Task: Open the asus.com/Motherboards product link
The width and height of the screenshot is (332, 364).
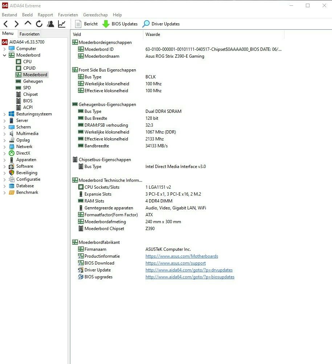Action: 182,256
